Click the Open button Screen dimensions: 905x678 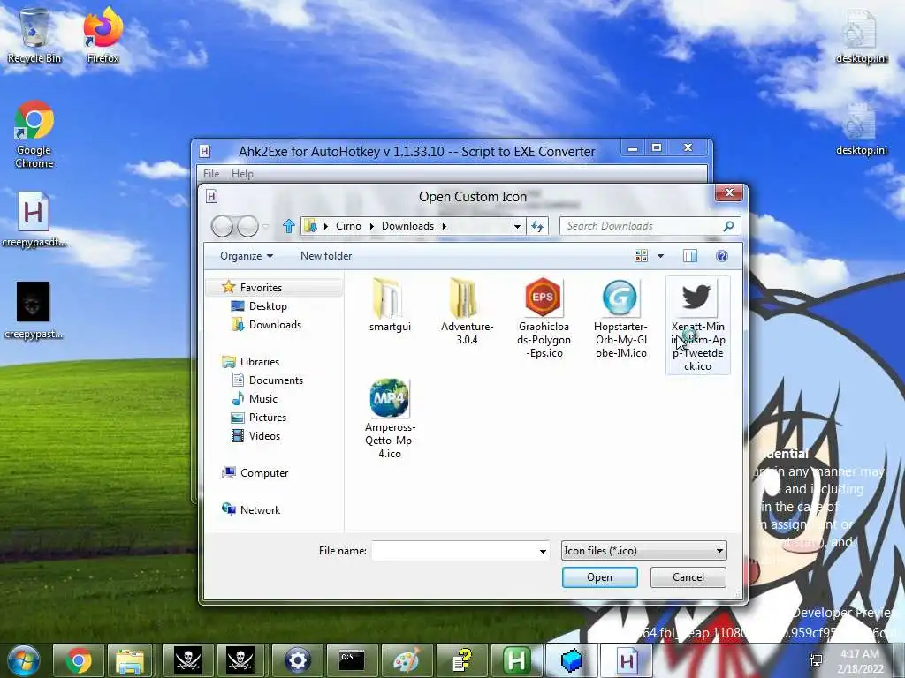[600, 577]
